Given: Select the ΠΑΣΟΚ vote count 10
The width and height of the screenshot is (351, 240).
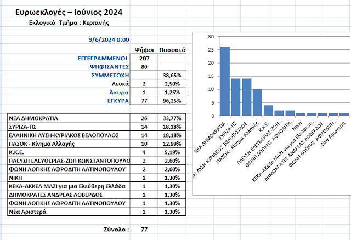Looking at the screenshot, I should 144,144.
